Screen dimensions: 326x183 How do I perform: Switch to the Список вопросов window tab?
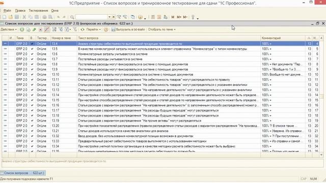point(22,173)
